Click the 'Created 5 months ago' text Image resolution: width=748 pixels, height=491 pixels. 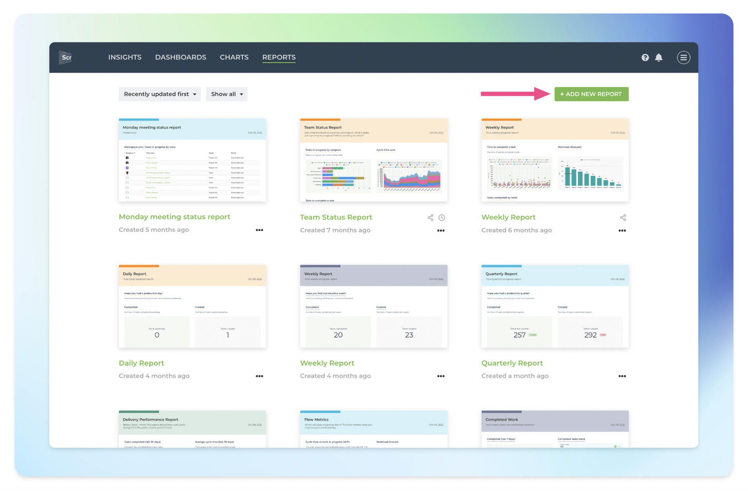pyautogui.click(x=154, y=230)
